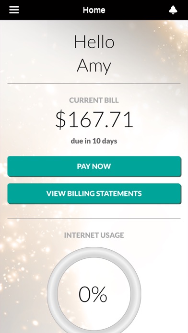Tap the PAY NOW button
This screenshot has height=333, width=188.
tap(94, 166)
